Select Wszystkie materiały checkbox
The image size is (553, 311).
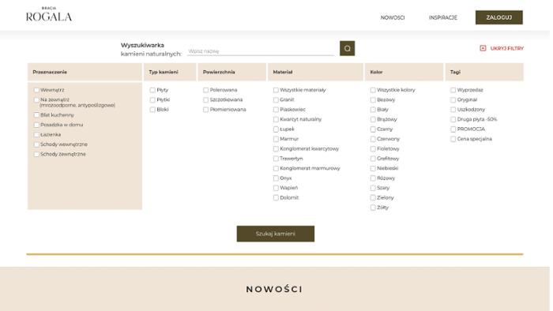pos(276,90)
